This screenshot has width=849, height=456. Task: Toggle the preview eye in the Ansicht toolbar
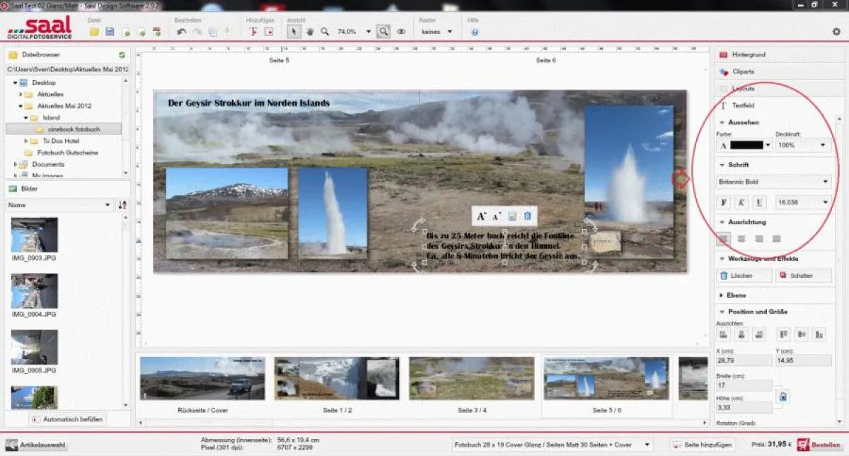(x=401, y=31)
